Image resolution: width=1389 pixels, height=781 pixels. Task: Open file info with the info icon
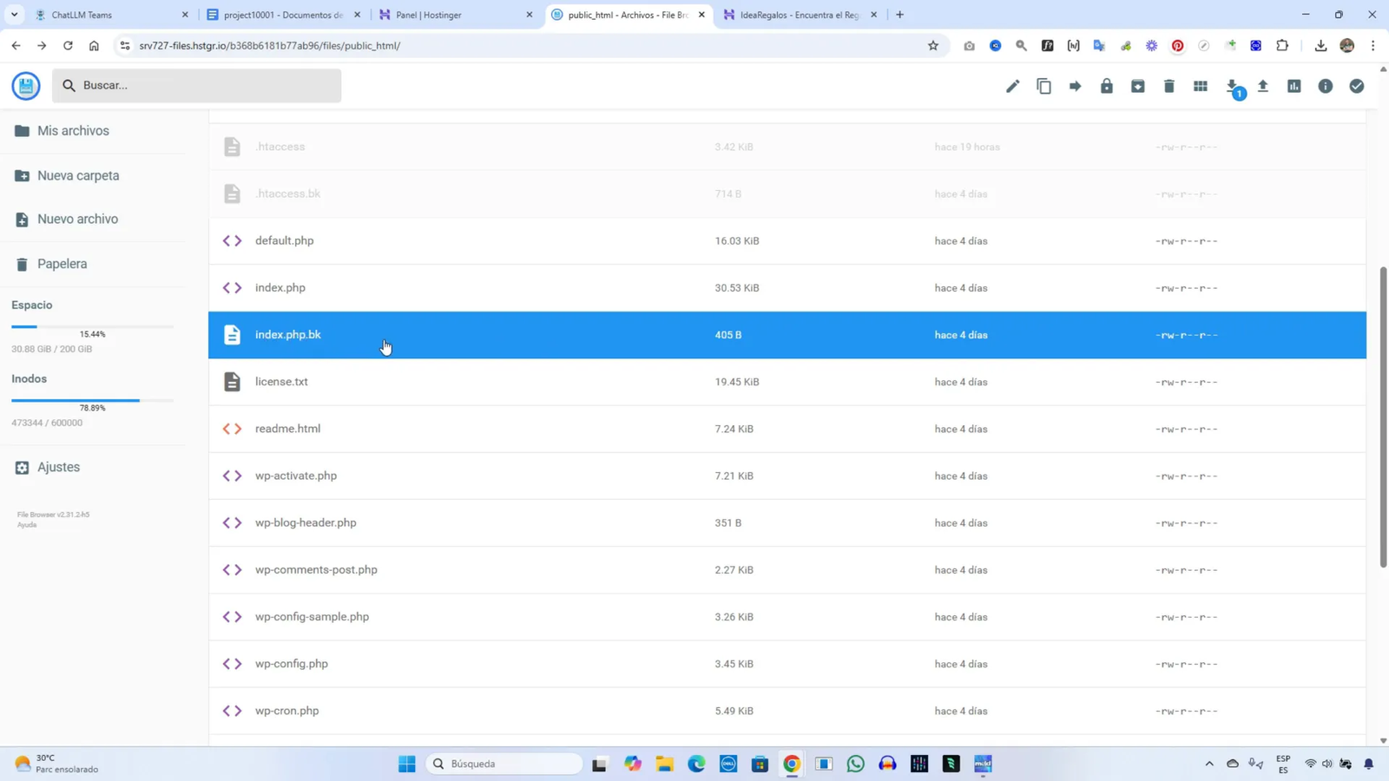point(1324,85)
